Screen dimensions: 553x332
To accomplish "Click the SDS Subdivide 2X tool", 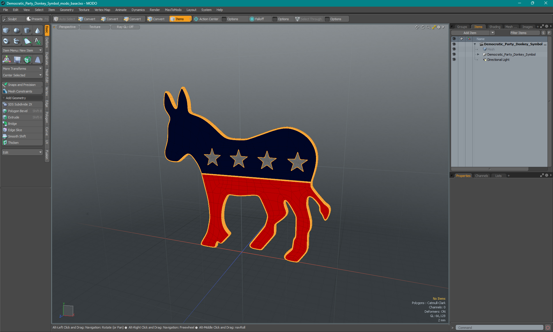I will point(22,104).
